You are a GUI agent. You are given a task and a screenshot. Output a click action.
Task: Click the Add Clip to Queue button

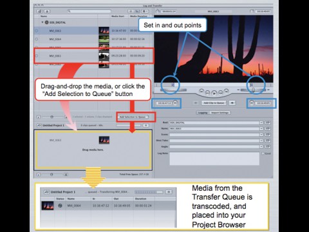coord(214,103)
